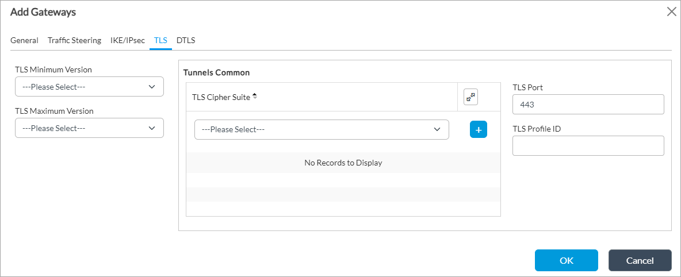Image resolution: width=681 pixels, height=277 pixels.
Task: Open the Traffic Steering tab
Action: click(74, 40)
